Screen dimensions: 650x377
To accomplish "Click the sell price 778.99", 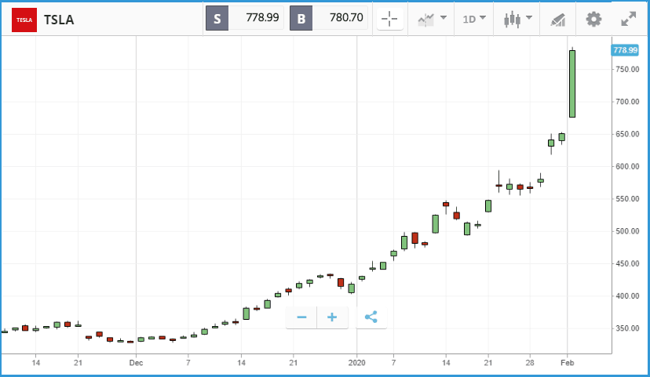I will 262,17.
